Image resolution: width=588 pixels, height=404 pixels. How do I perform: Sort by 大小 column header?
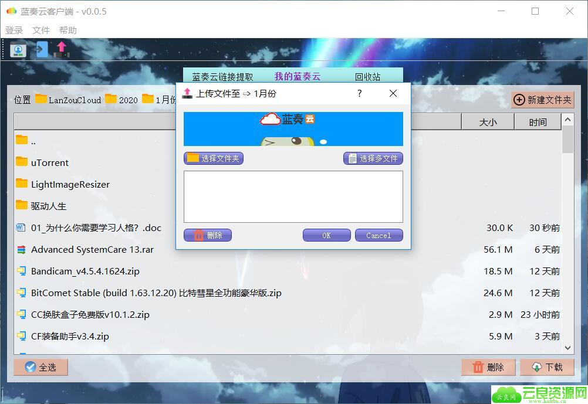(x=488, y=122)
